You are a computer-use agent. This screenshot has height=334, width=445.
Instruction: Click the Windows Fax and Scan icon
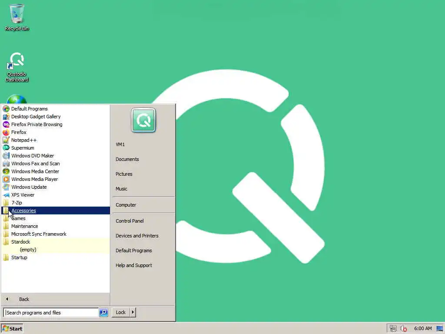click(6, 164)
